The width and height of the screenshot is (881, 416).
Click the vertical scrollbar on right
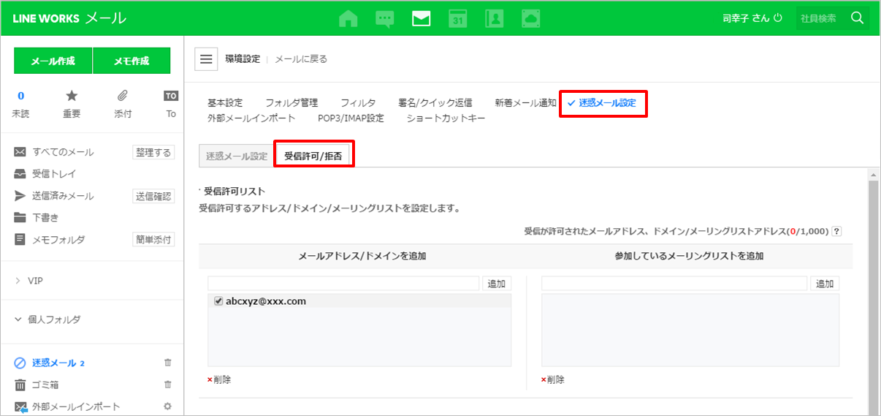pos(874,292)
